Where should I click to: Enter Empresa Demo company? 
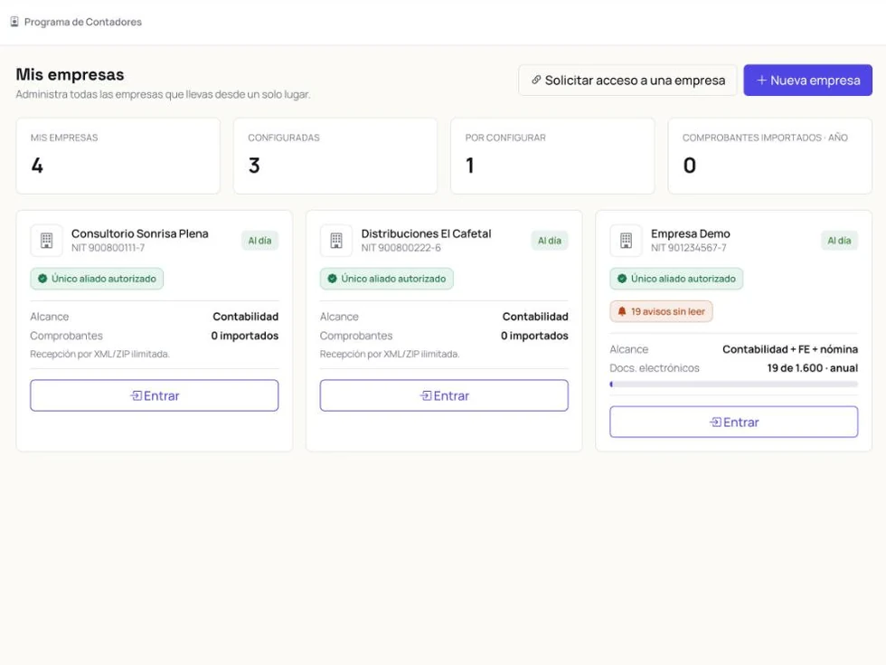pos(734,422)
